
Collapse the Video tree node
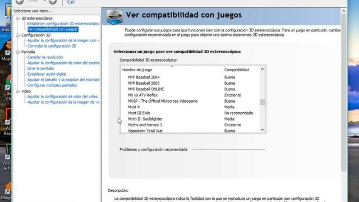[17, 91]
